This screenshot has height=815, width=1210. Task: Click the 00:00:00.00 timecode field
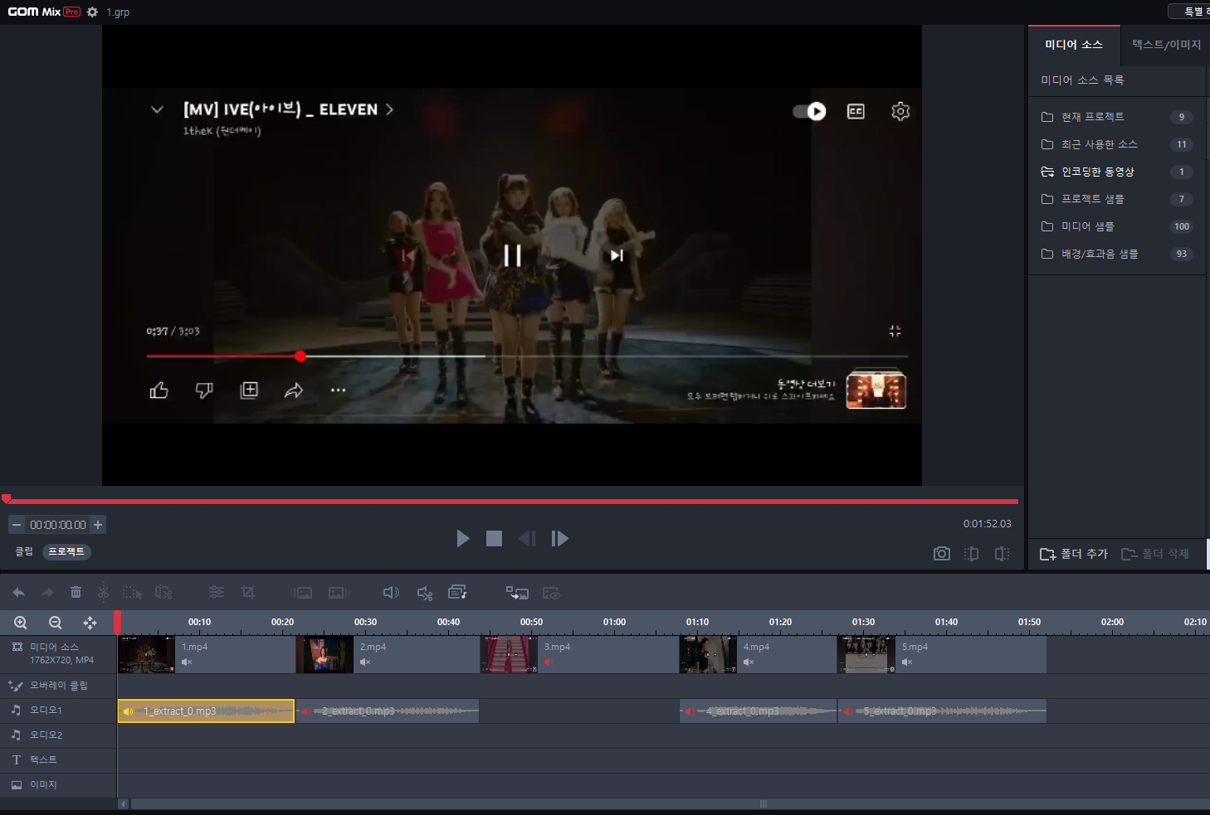point(57,525)
